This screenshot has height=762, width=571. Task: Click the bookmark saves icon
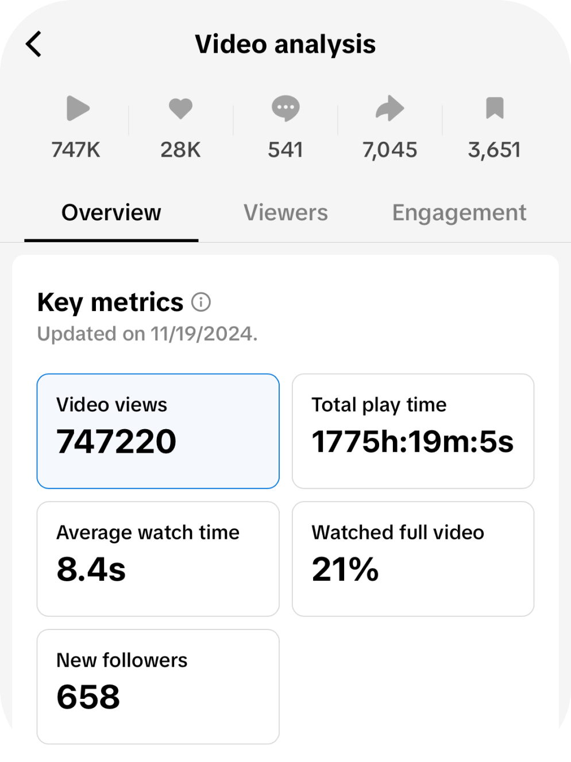[x=495, y=108]
